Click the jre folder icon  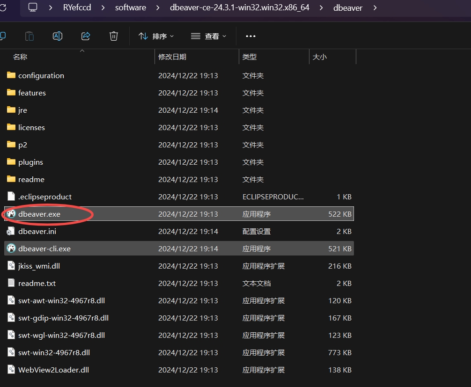[x=11, y=110]
